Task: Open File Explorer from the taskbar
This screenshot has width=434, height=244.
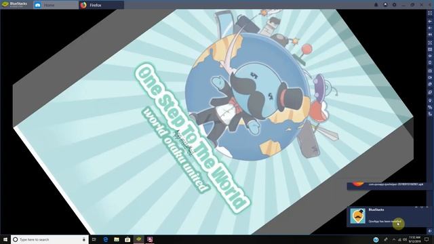Action: (x=117, y=239)
